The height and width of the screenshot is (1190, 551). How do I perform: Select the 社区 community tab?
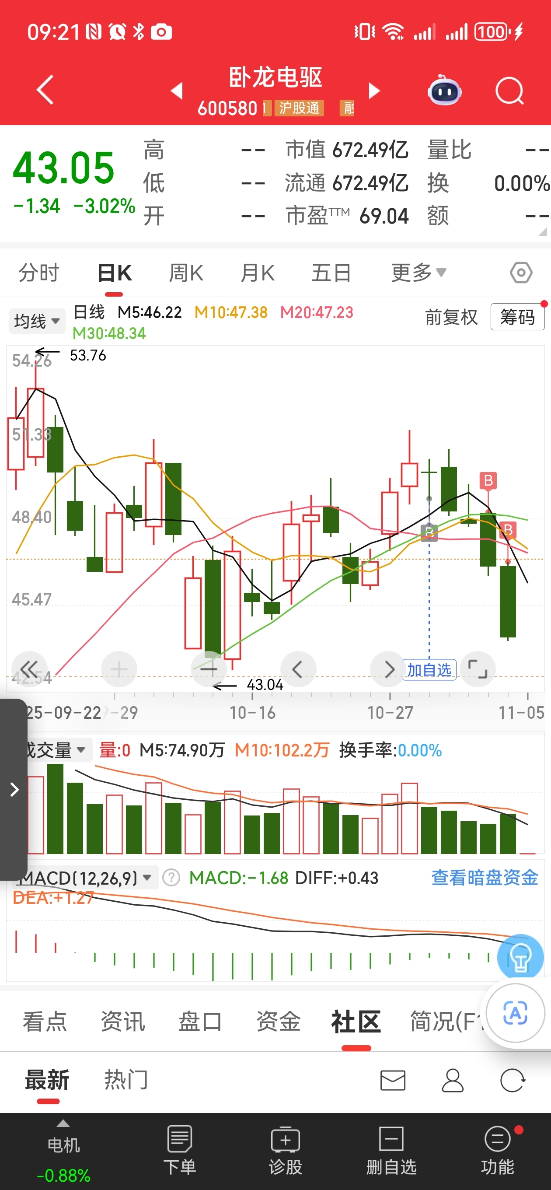[x=356, y=1021]
